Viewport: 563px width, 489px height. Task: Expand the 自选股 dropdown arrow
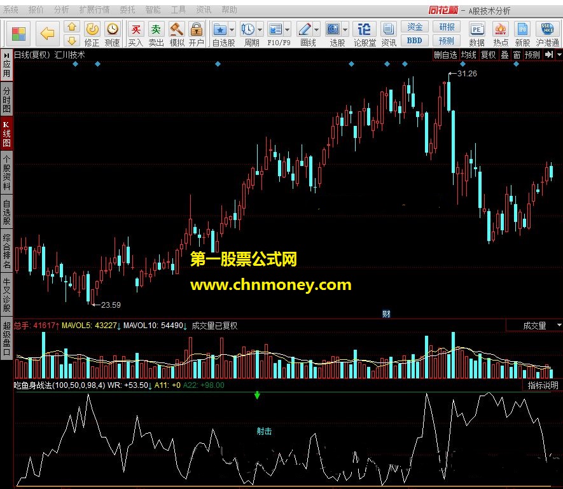click(x=232, y=30)
